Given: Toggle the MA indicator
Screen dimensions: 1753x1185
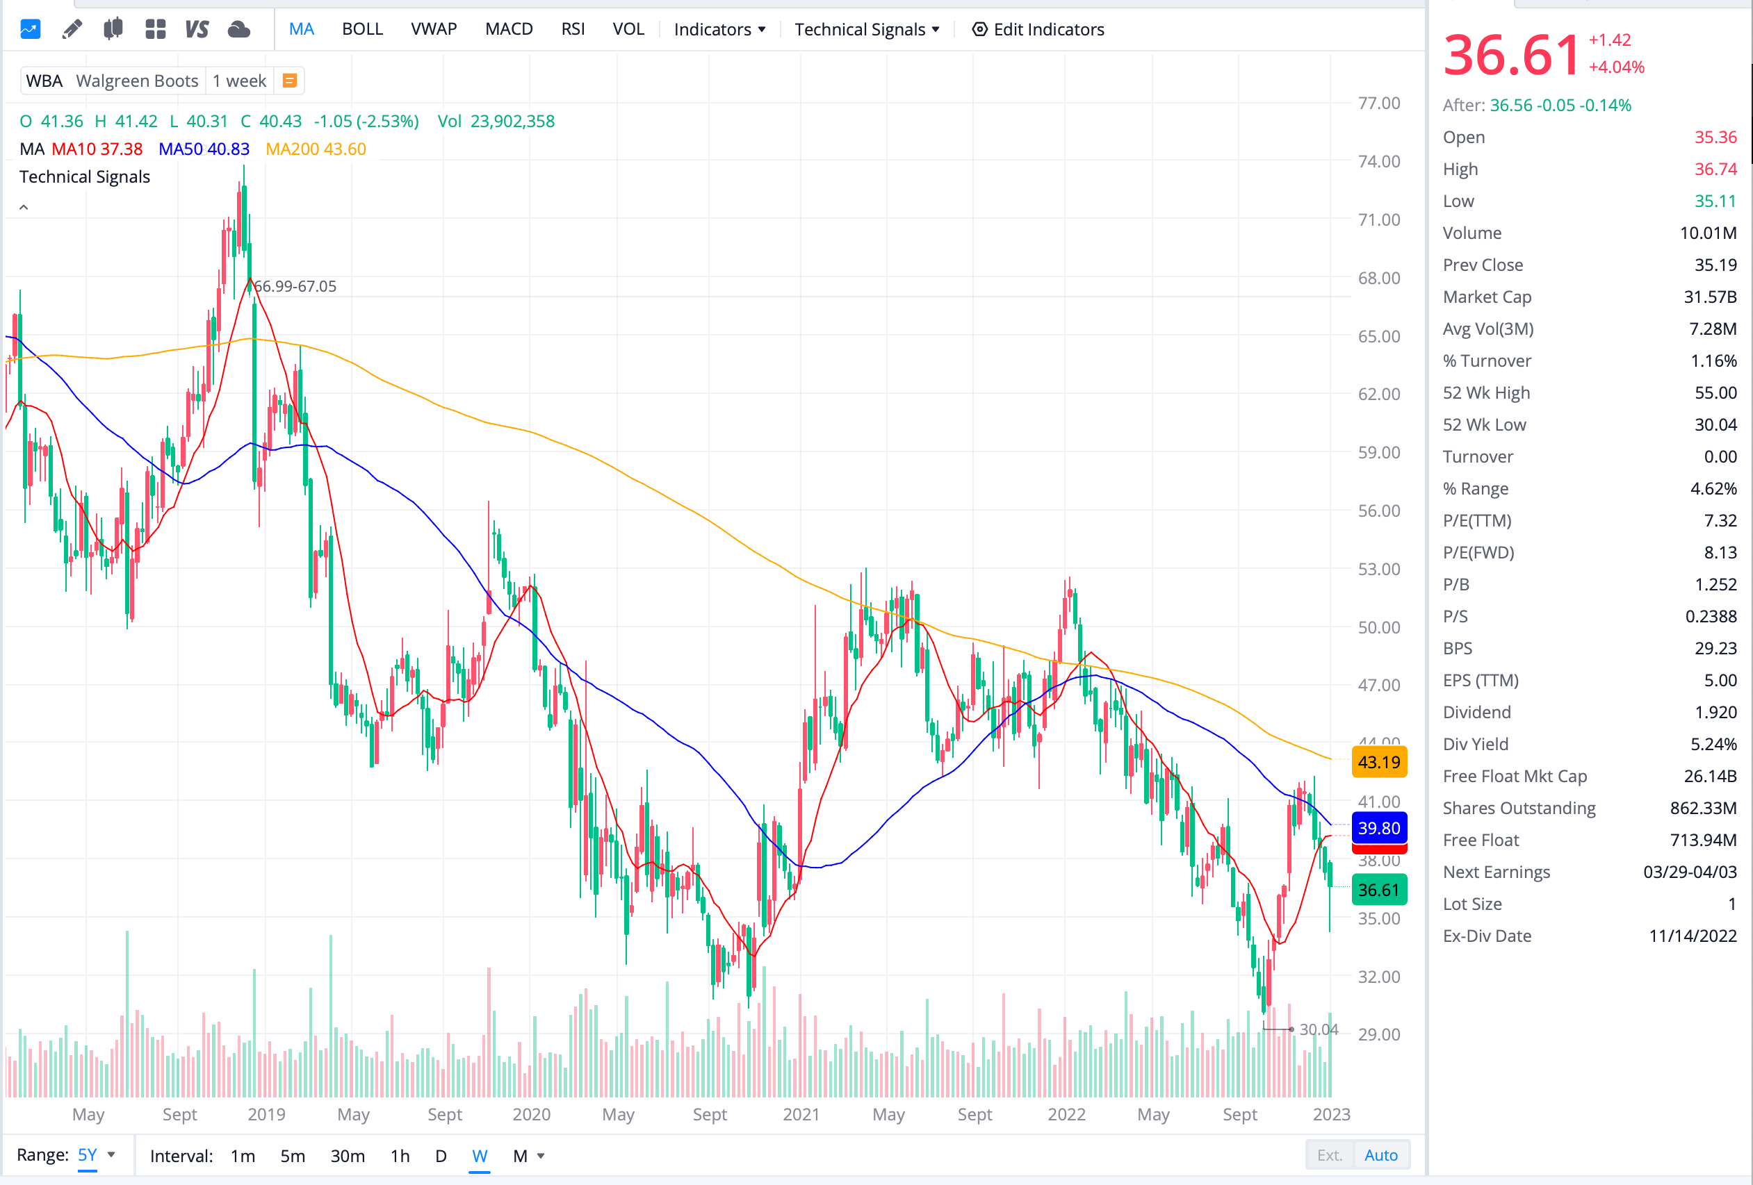Looking at the screenshot, I should (301, 29).
